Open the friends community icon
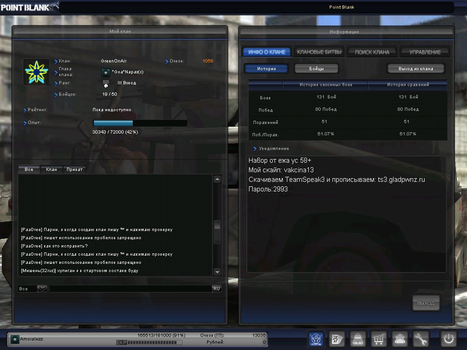467x350 pixels. click(400, 339)
